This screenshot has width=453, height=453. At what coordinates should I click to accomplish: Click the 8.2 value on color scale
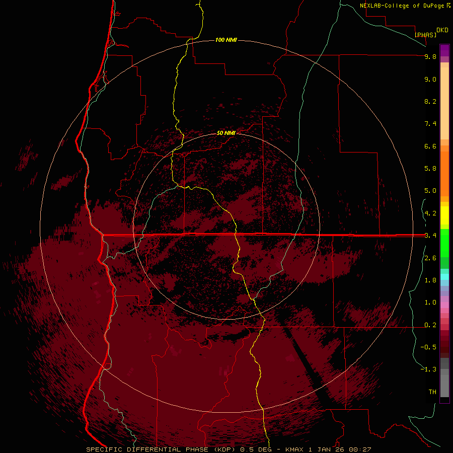pos(430,101)
